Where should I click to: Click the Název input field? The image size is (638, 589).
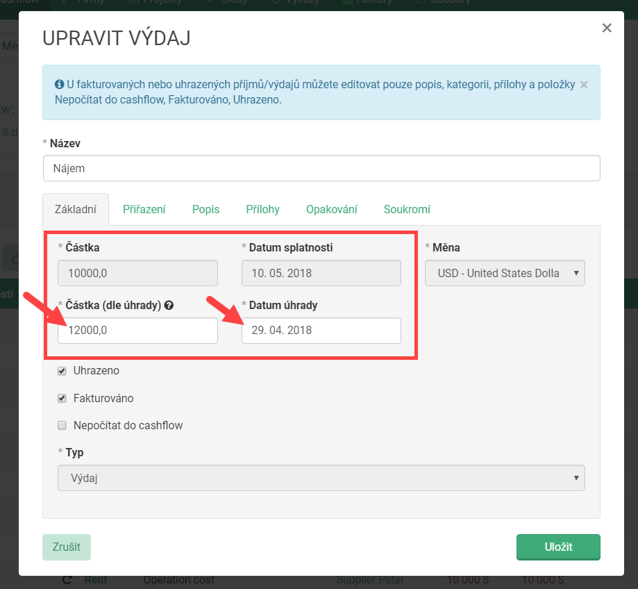[x=321, y=168]
